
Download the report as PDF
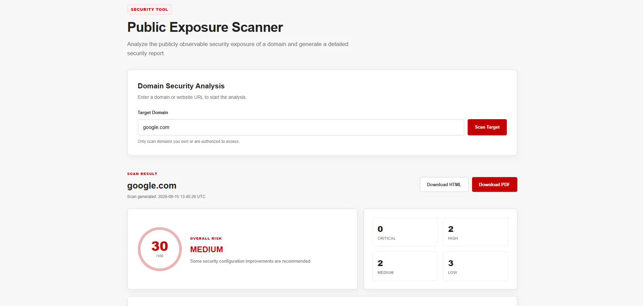point(494,184)
